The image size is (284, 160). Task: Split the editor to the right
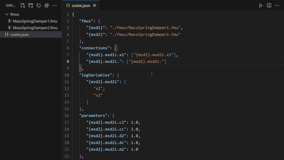coord(269,6)
